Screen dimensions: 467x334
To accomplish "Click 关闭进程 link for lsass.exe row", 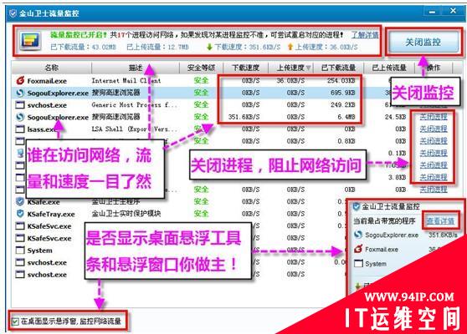I will coord(434,129).
